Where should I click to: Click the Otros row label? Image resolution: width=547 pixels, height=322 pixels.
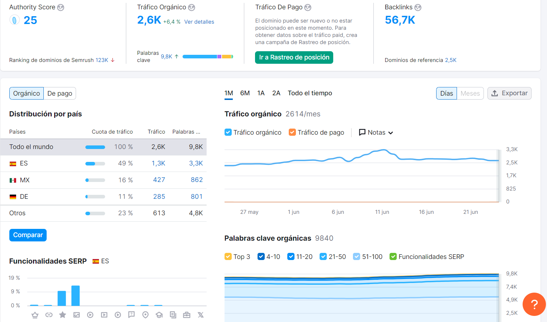point(17,213)
